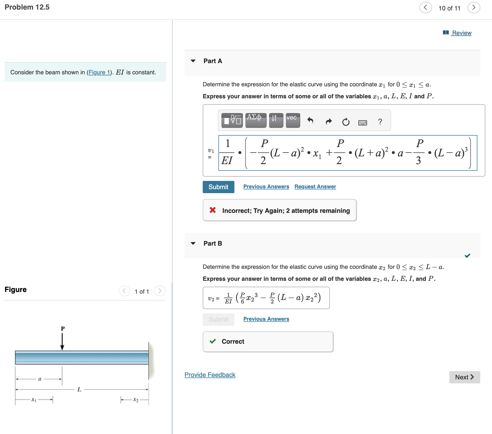Open the on-screen keyboard for equation entry
The height and width of the screenshot is (434, 492).
[362, 122]
